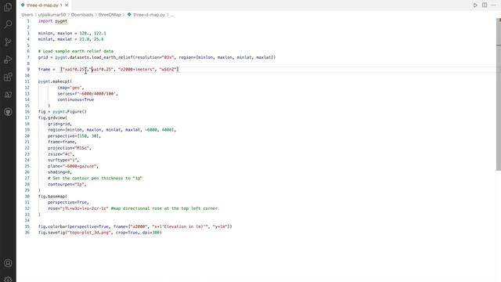Close the three-d-map.py tab
This screenshot has height=282, width=501.
(x=67, y=5)
